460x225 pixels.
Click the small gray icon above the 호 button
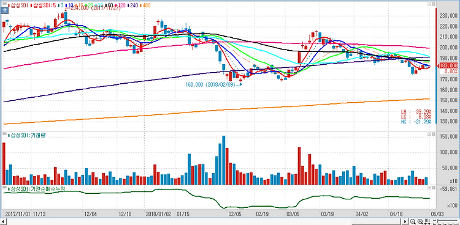[4, 4]
